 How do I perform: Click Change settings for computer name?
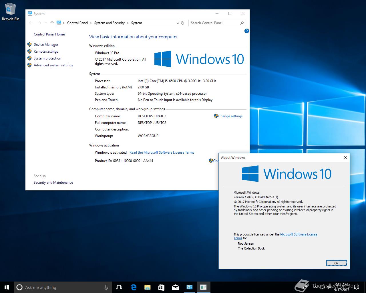pos(230,116)
